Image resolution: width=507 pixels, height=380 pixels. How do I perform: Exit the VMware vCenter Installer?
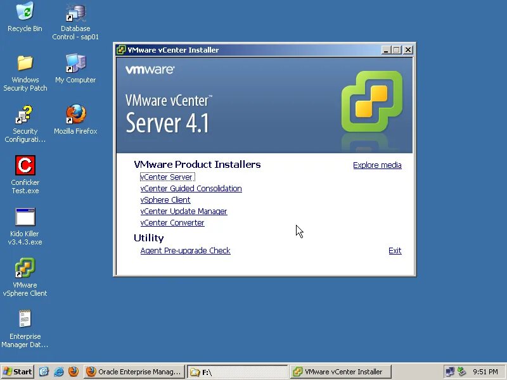[x=395, y=250]
